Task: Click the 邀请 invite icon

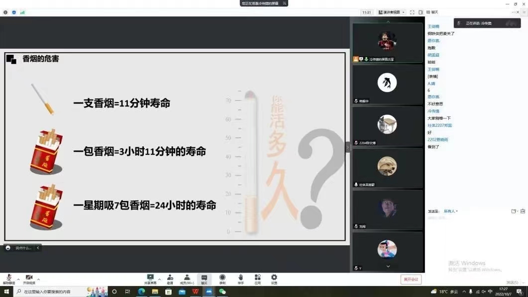Action: pos(170,279)
